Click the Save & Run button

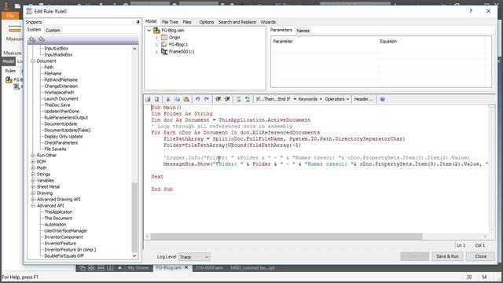(447, 256)
